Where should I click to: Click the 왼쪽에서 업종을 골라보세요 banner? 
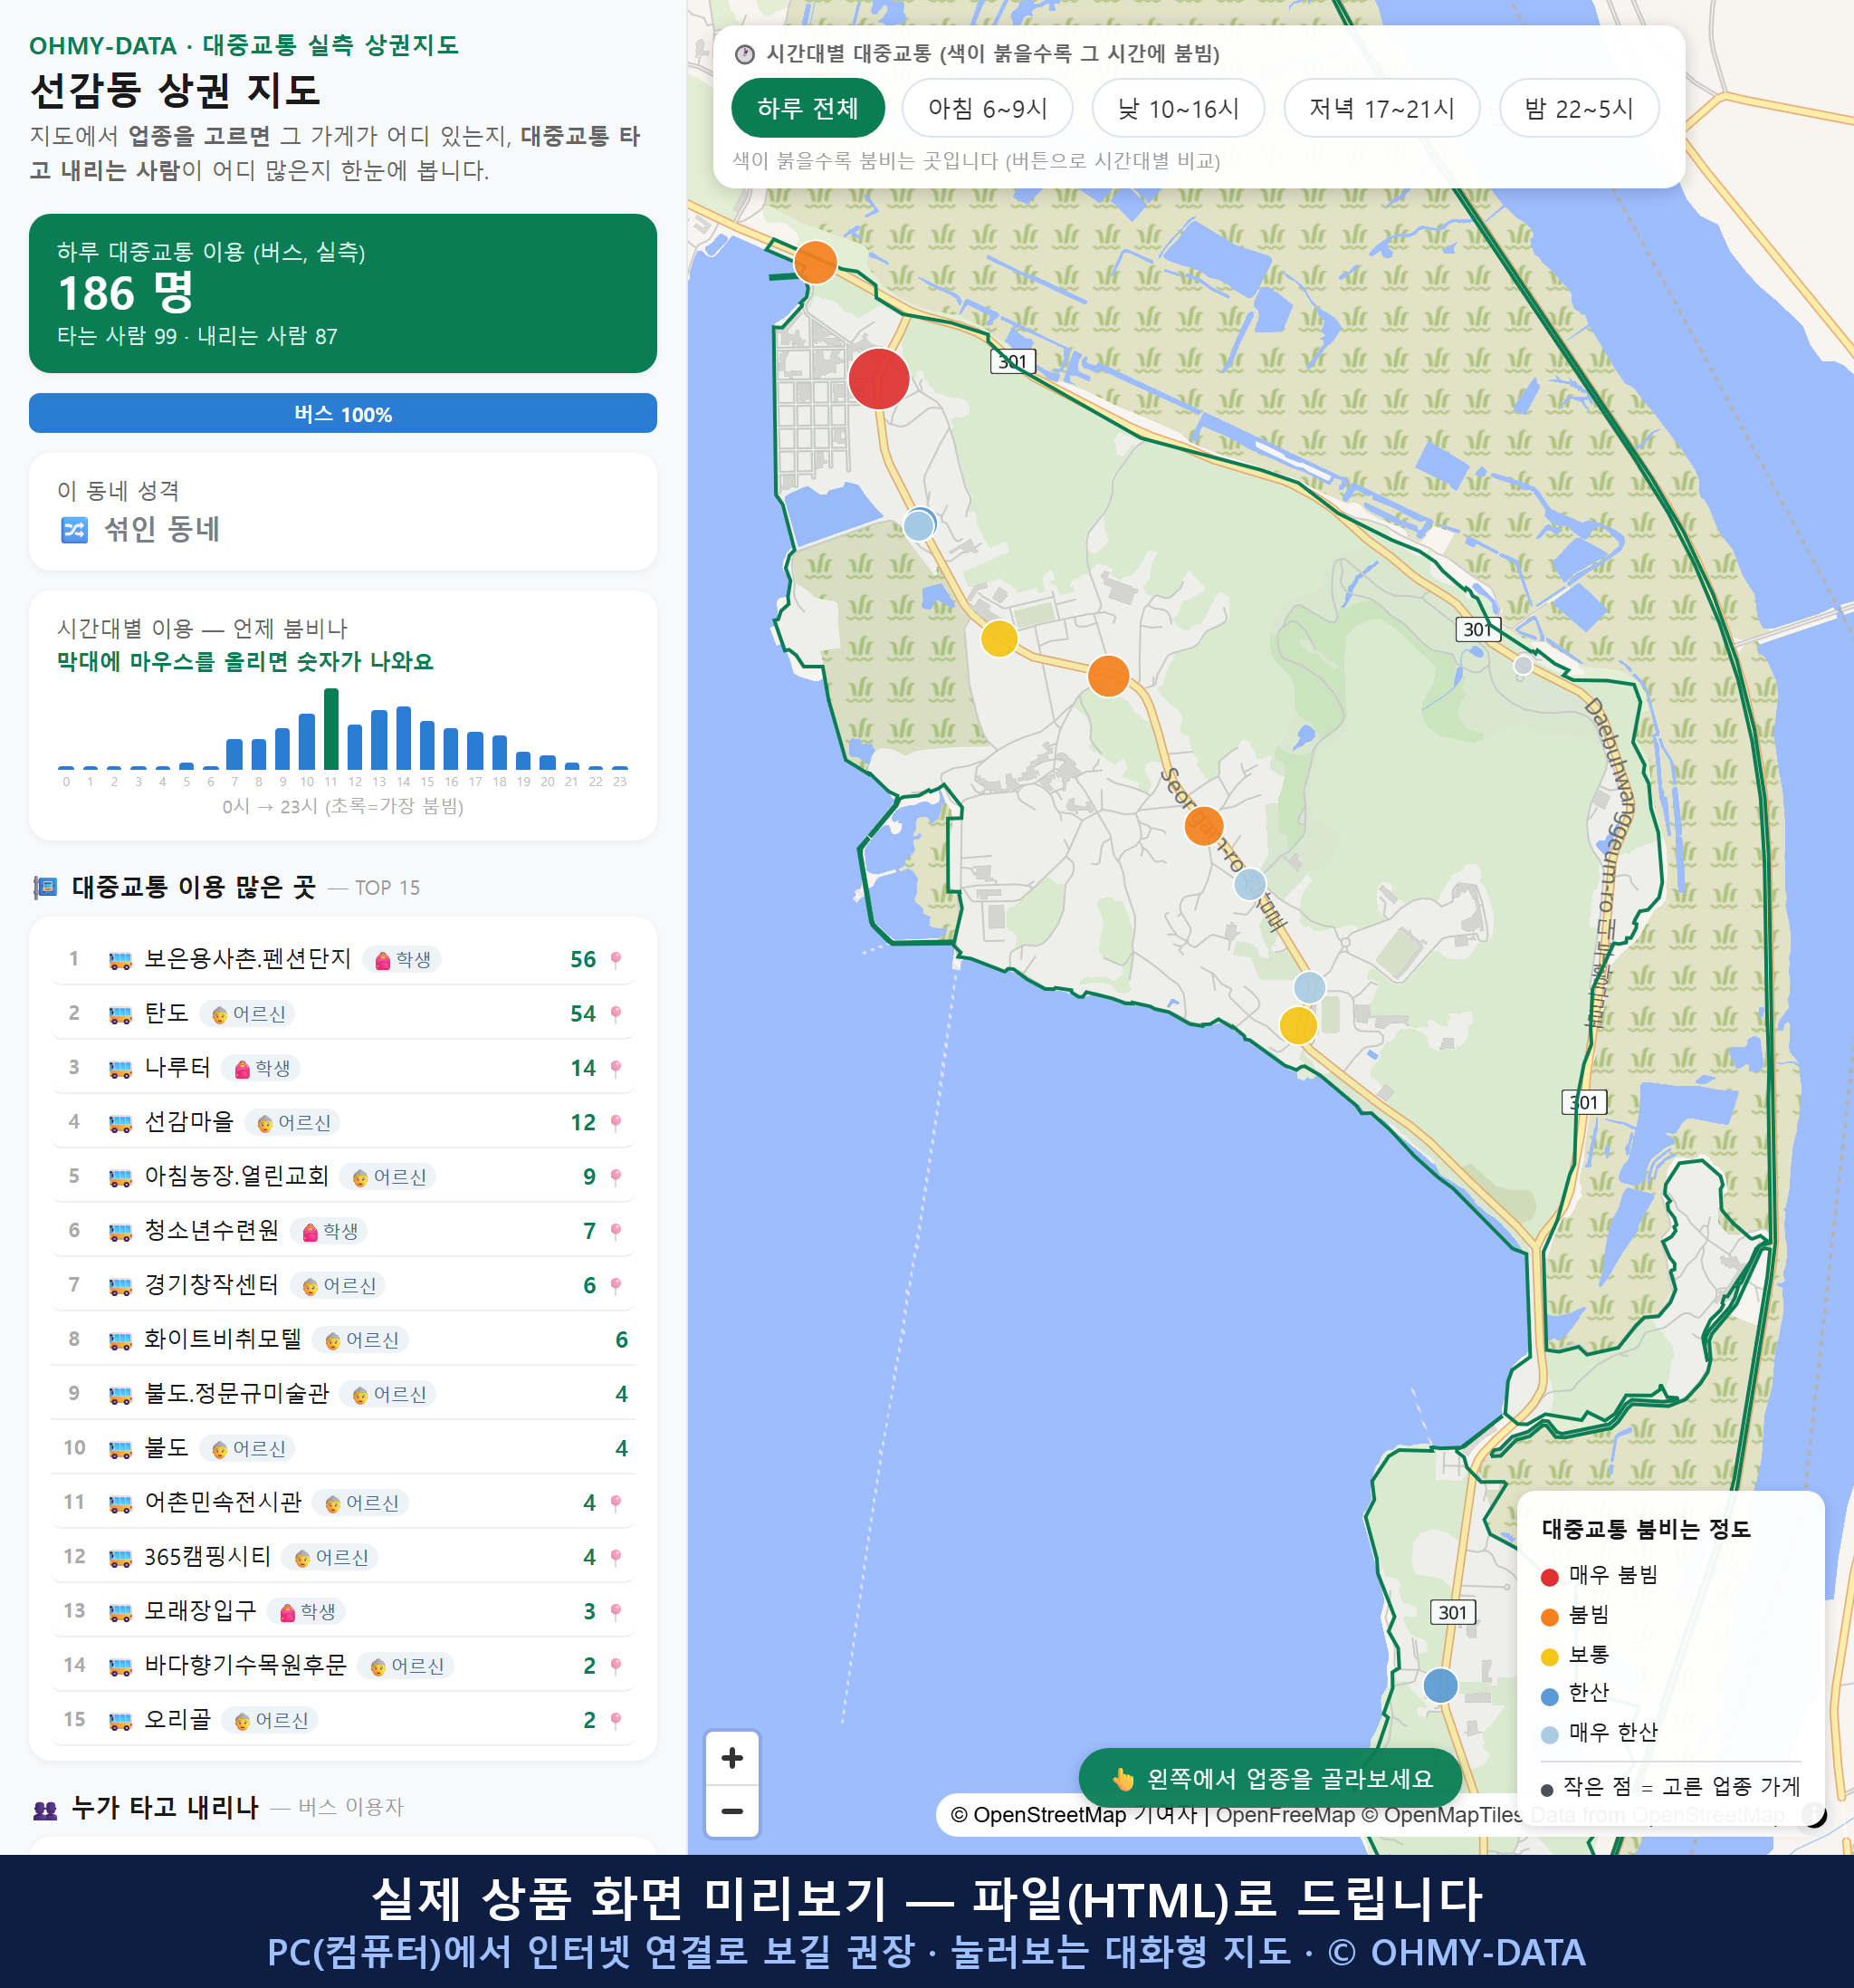(x=1270, y=1778)
